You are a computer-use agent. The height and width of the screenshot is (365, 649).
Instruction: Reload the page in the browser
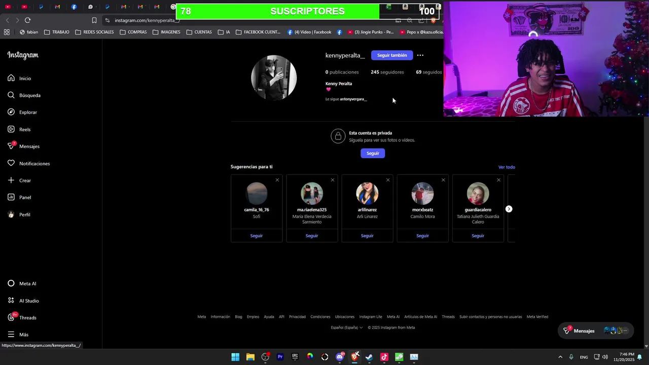pyautogui.click(x=27, y=20)
